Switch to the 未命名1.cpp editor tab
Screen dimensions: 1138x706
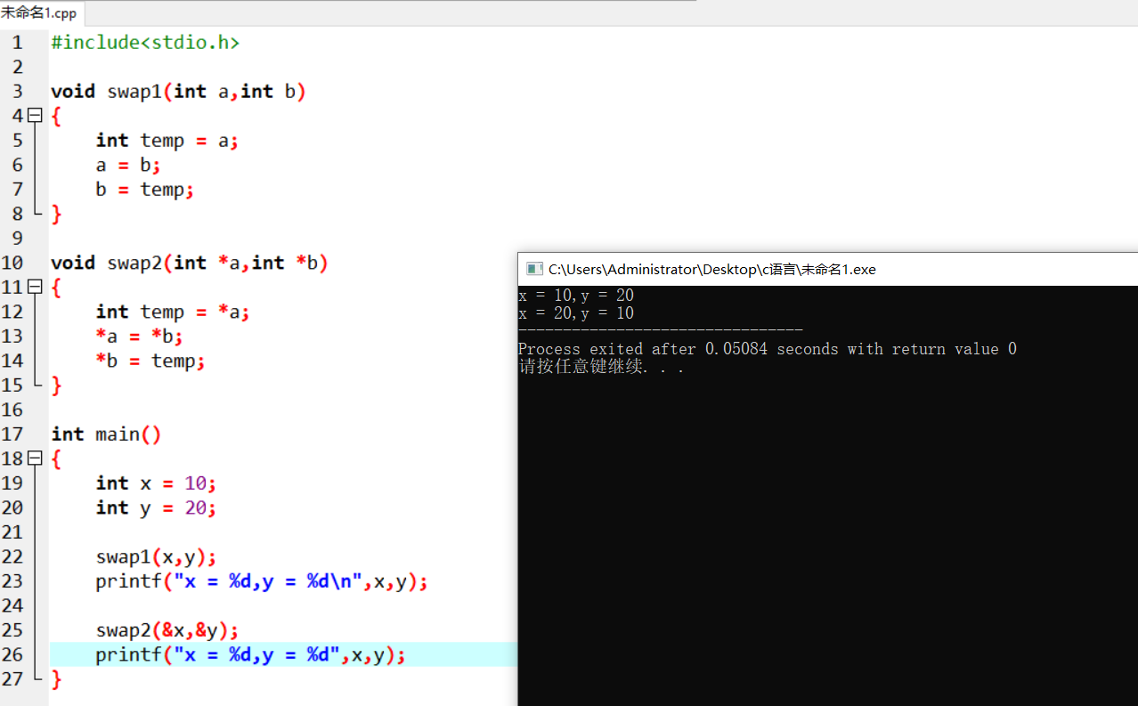coord(39,13)
